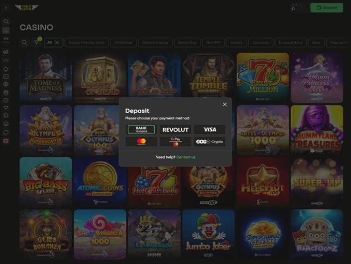Pick the Visa payment option
Screen dimensions: 351x264
[210, 130]
